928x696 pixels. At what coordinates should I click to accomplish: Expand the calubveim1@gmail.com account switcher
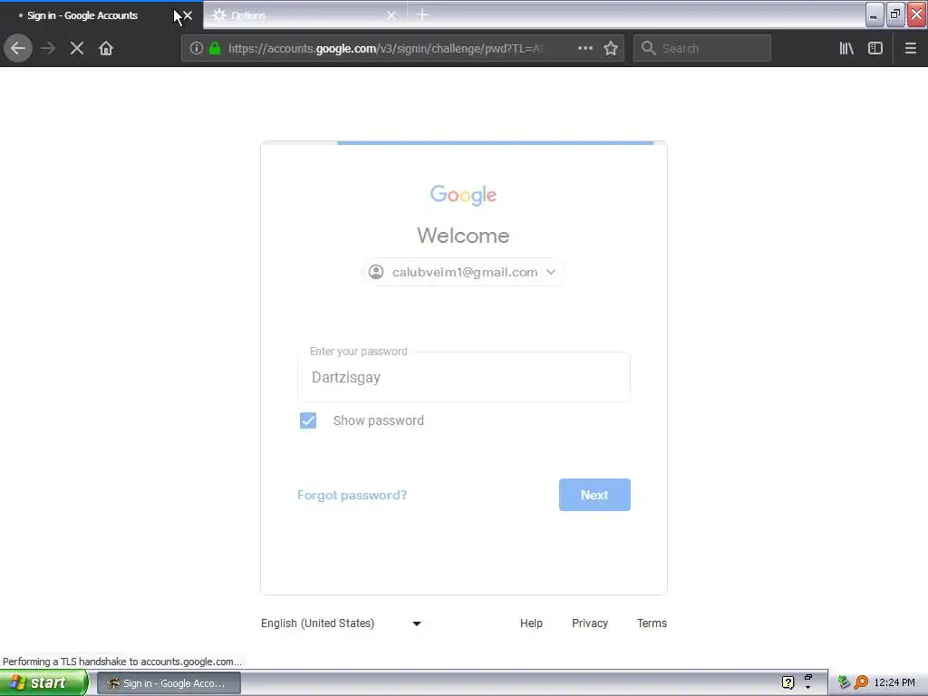pyautogui.click(x=464, y=272)
